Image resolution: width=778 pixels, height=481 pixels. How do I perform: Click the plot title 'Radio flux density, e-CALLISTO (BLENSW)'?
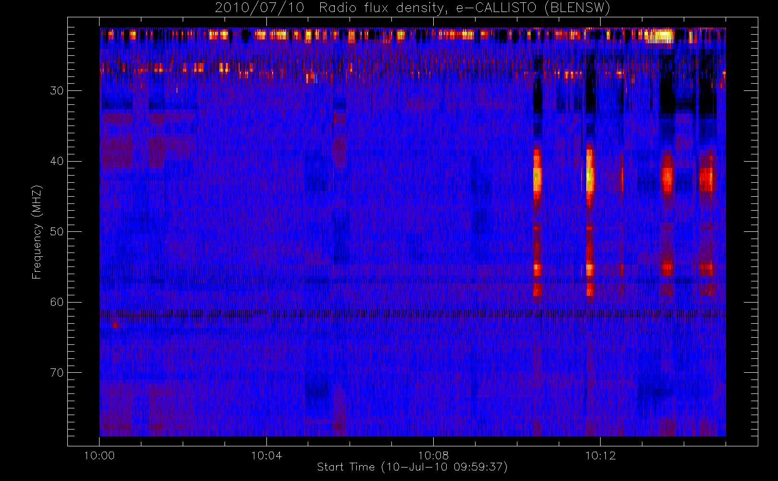[464, 8]
